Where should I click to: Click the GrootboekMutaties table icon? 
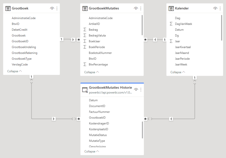click(85, 9)
